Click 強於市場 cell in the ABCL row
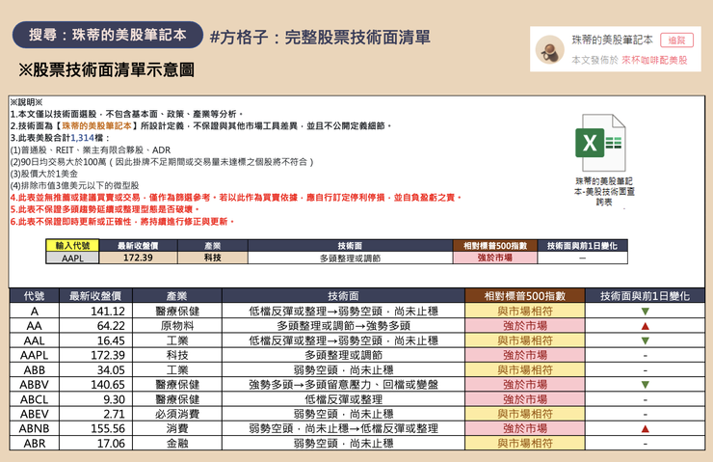The width and height of the screenshot is (713, 462). tap(525, 399)
